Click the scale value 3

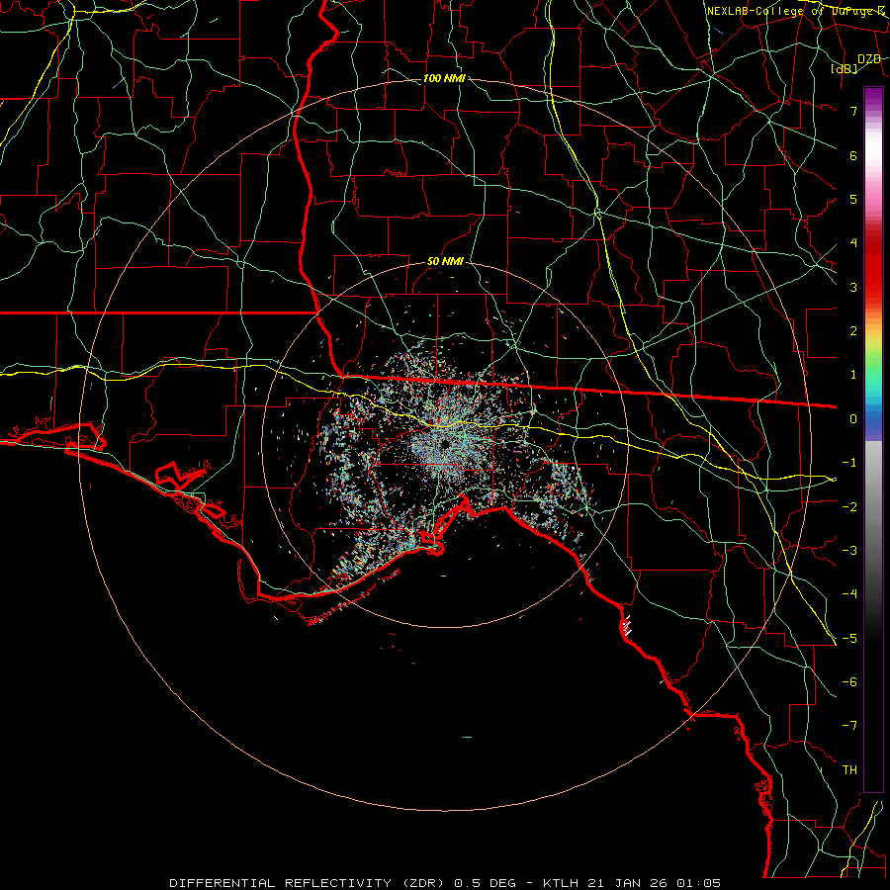[853, 287]
